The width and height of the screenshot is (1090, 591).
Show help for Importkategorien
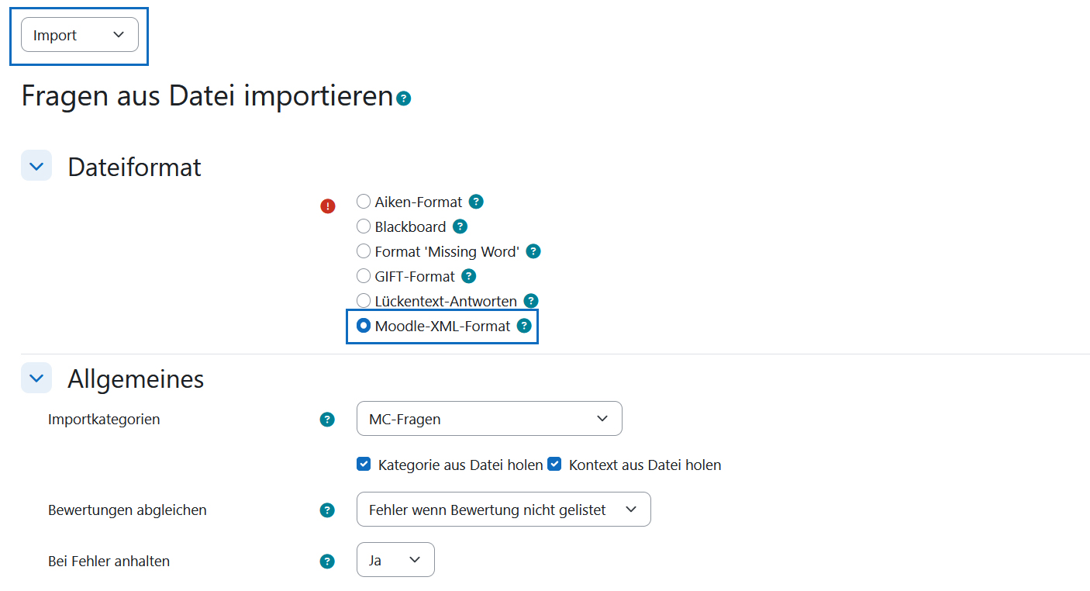point(327,420)
